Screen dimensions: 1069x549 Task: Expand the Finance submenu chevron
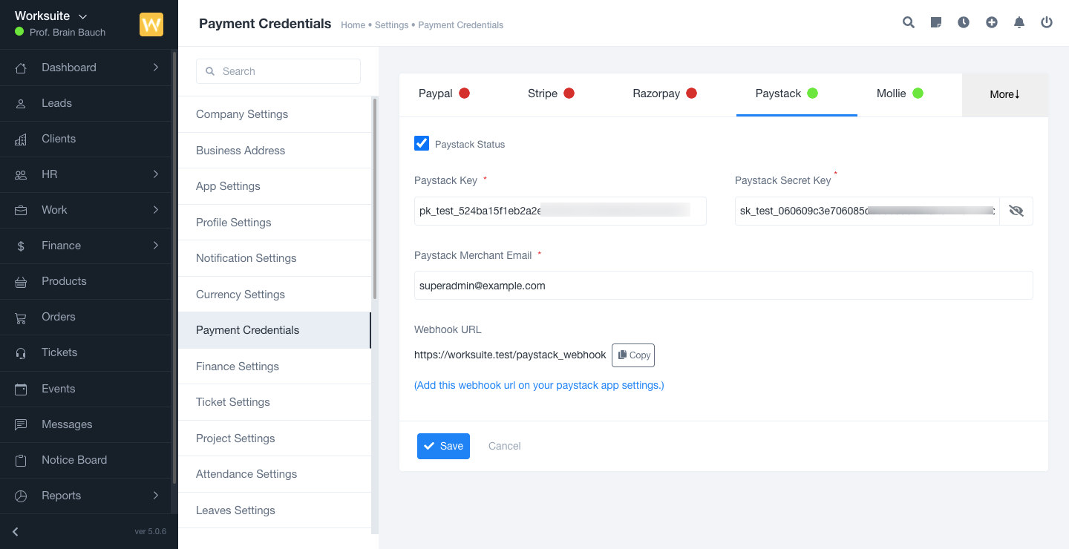(155, 246)
